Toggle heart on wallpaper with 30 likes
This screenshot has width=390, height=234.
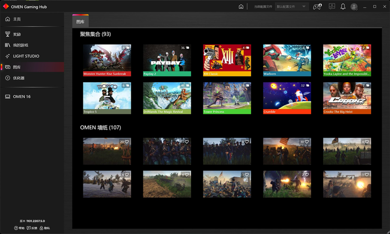tap(307, 142)
